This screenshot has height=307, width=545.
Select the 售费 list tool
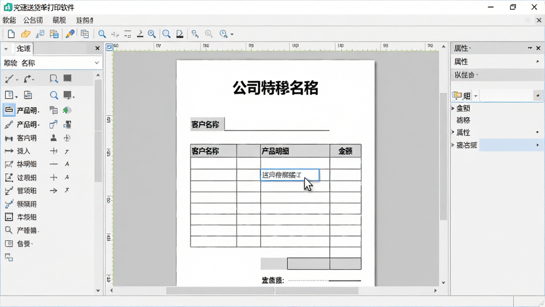tap(18, 244)
